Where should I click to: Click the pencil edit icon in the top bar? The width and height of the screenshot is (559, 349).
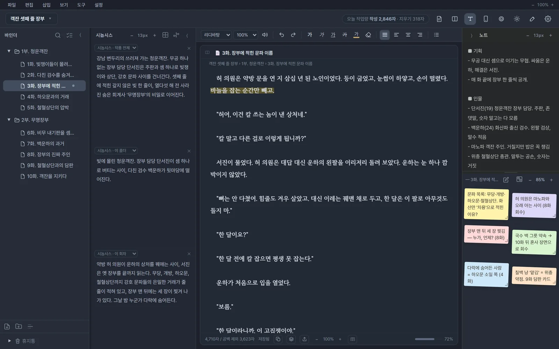(532, 19)
